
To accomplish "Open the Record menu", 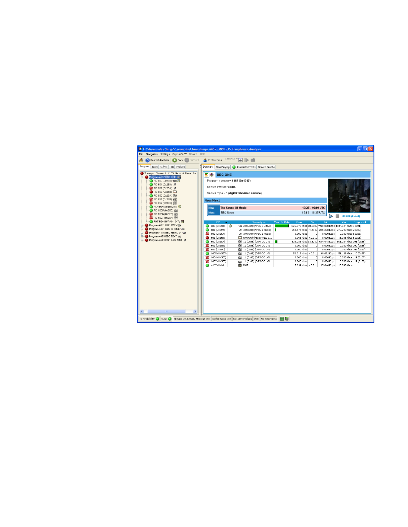I will point(193,154).
